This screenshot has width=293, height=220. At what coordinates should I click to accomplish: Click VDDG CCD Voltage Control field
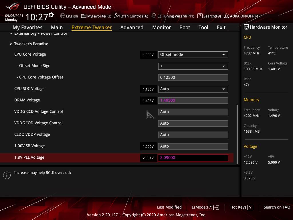coord(193,112)
